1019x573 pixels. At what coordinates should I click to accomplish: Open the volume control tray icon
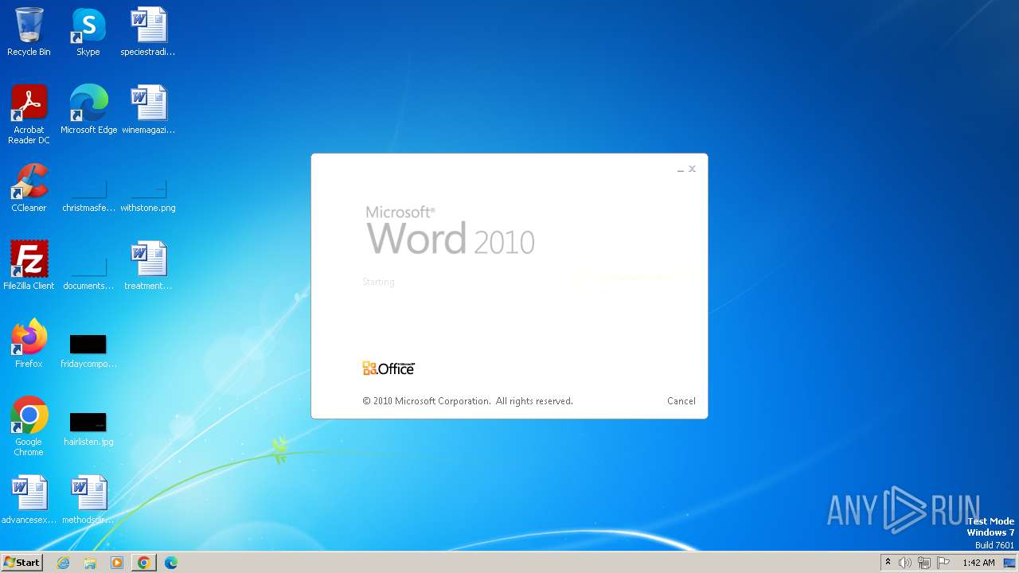[x=905, y=563]
